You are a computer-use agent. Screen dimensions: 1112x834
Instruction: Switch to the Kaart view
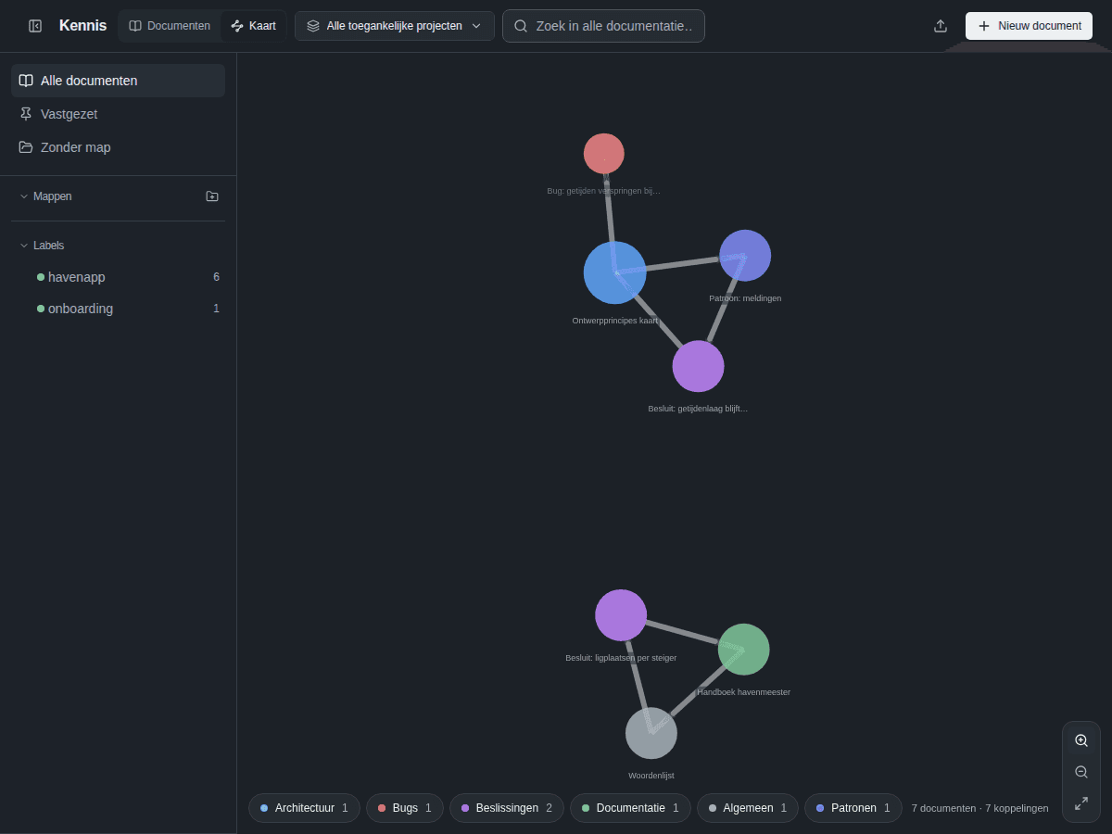254,26
